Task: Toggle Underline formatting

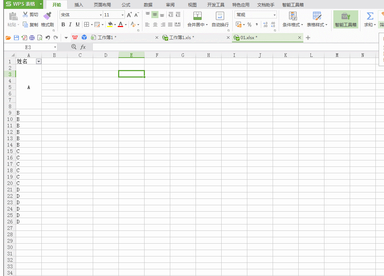Action: (x=77, y=25)
